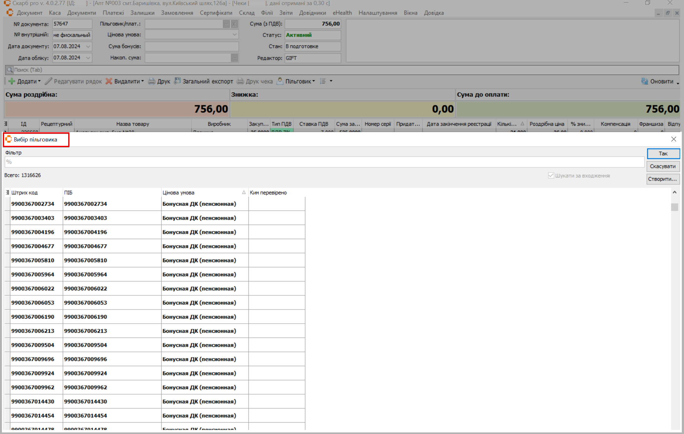The height and width of the screenshot is (434, 684).
Task: Click the Створити... button
Action: tap(663, 179)
